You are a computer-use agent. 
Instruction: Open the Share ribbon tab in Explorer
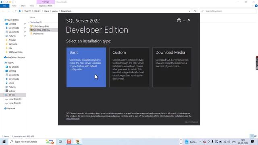click(23, 6)
